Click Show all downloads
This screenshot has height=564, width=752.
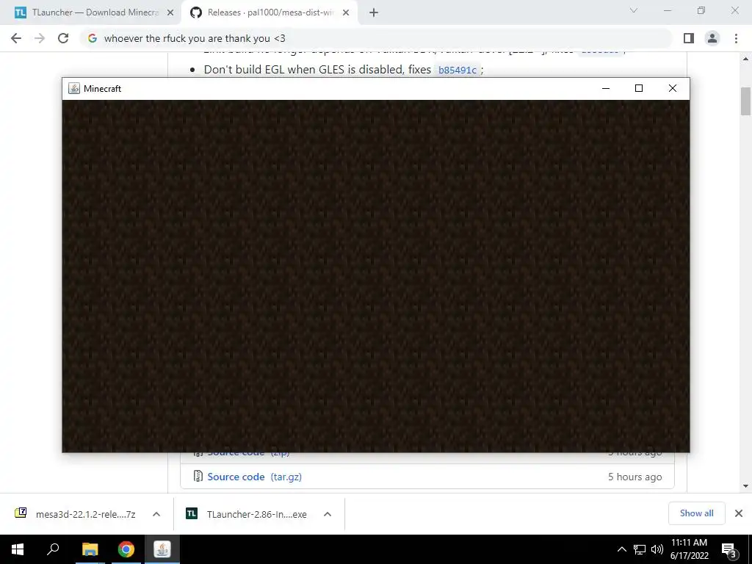(696, 513)
